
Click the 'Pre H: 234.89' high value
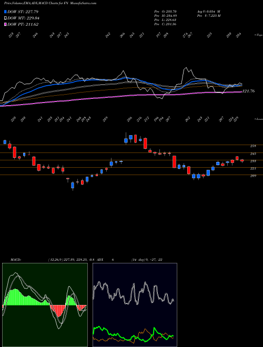coord(165,16)
